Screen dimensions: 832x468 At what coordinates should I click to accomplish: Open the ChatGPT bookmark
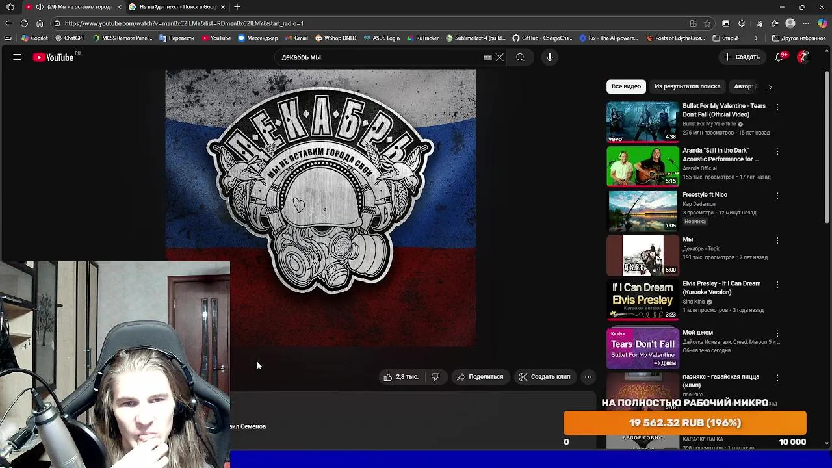[70, 38]
